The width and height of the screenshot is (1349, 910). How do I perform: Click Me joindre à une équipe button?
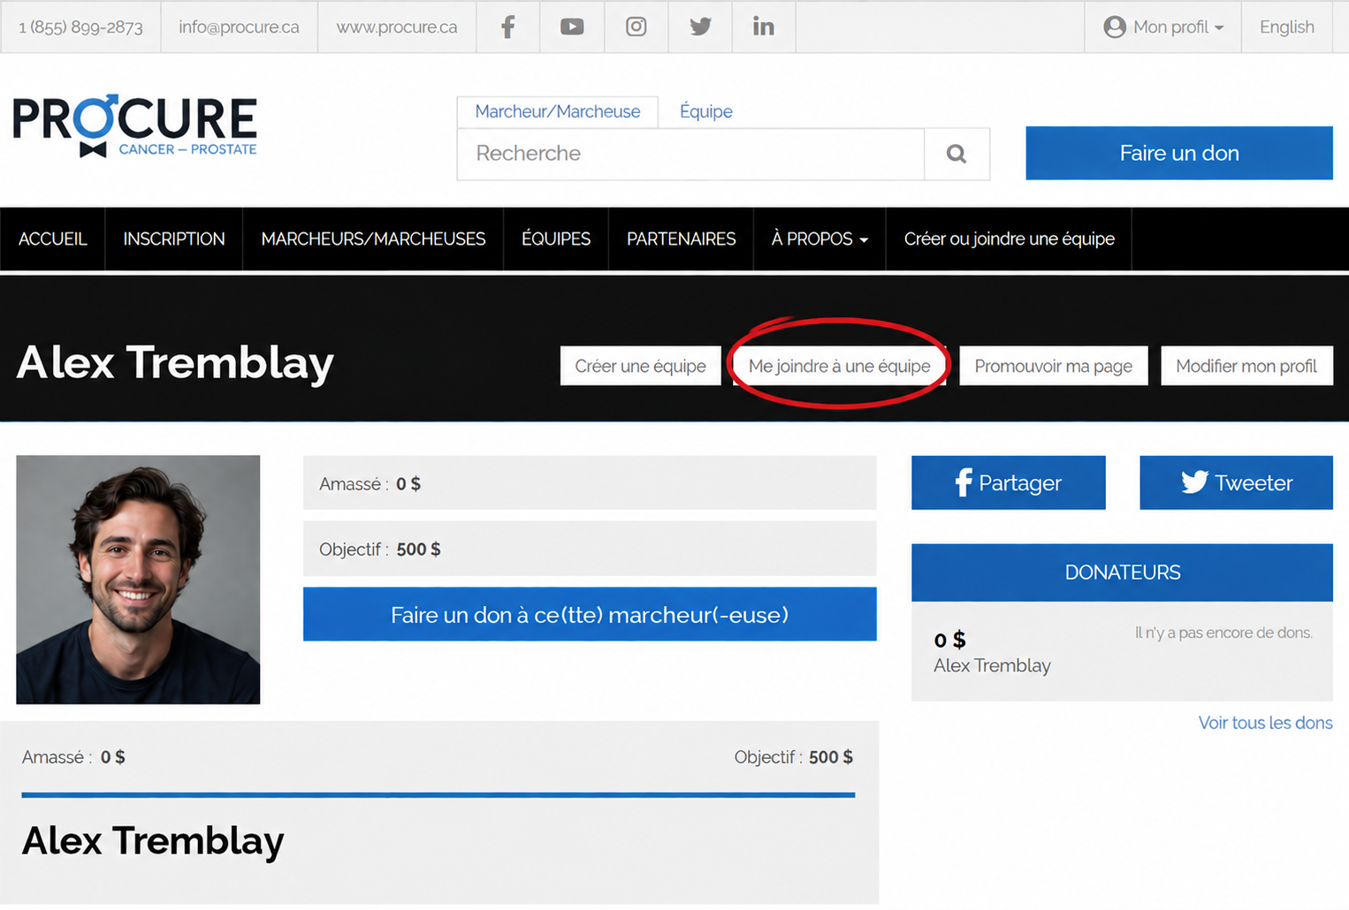click(840, 366)
